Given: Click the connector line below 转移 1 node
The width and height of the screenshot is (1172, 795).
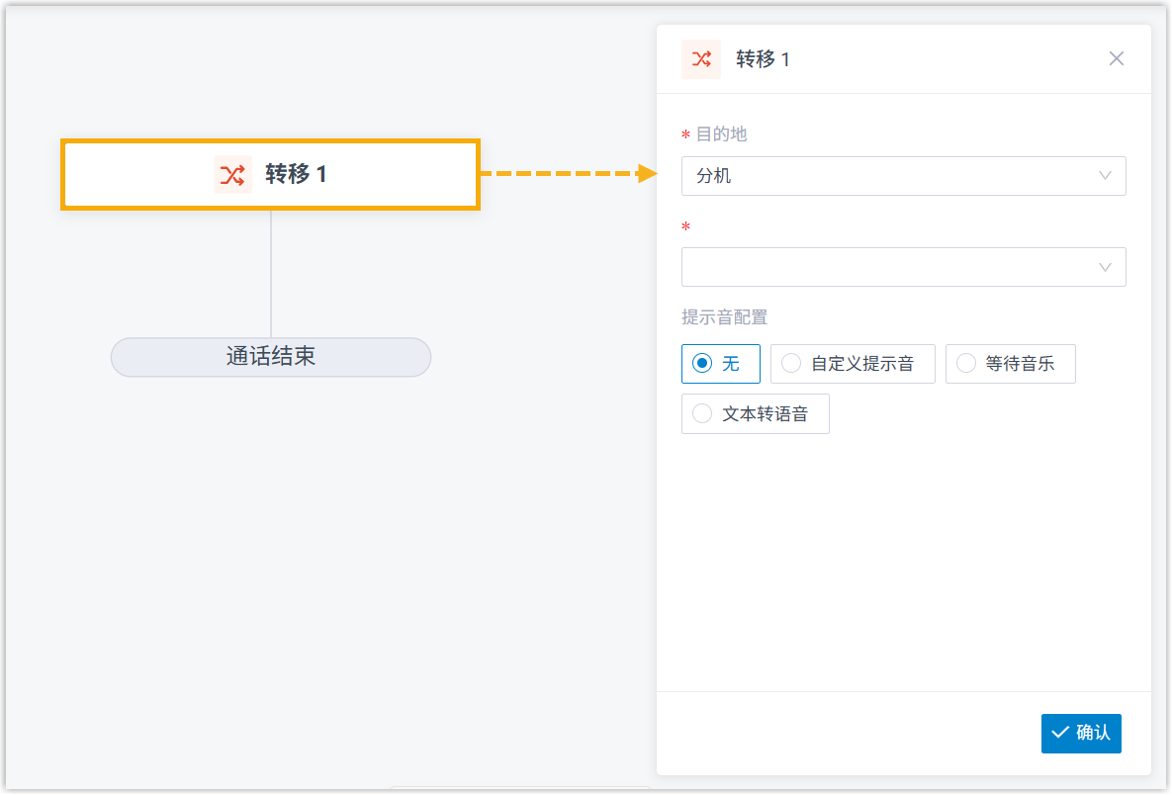Looking at the screenshot, I should pos(271,273).
